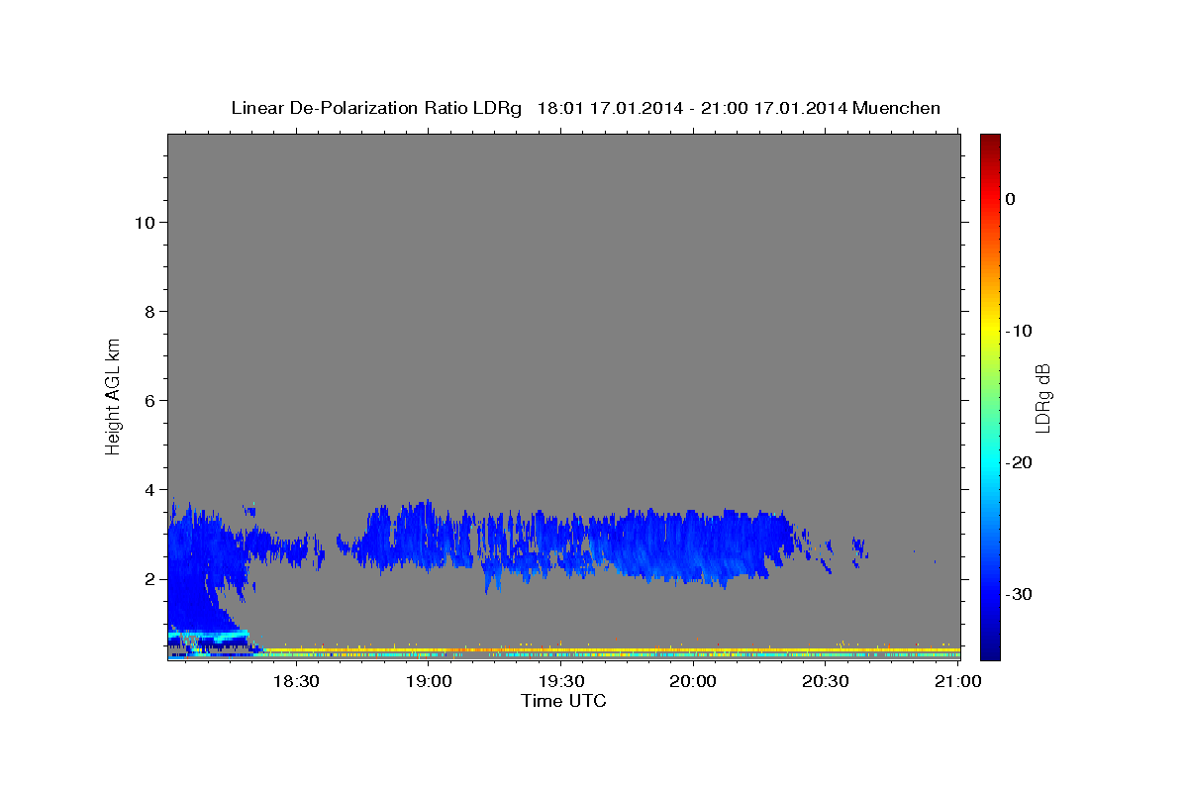This screenshot has height=792, width=1188.
Task: Click the 19:30 time tick label
Action: [x=560, y=682]
